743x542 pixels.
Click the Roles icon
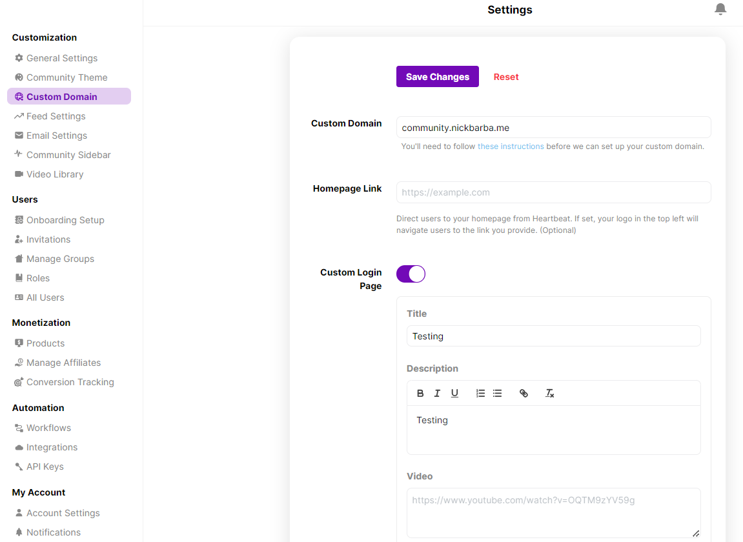[x=19, y=278]
